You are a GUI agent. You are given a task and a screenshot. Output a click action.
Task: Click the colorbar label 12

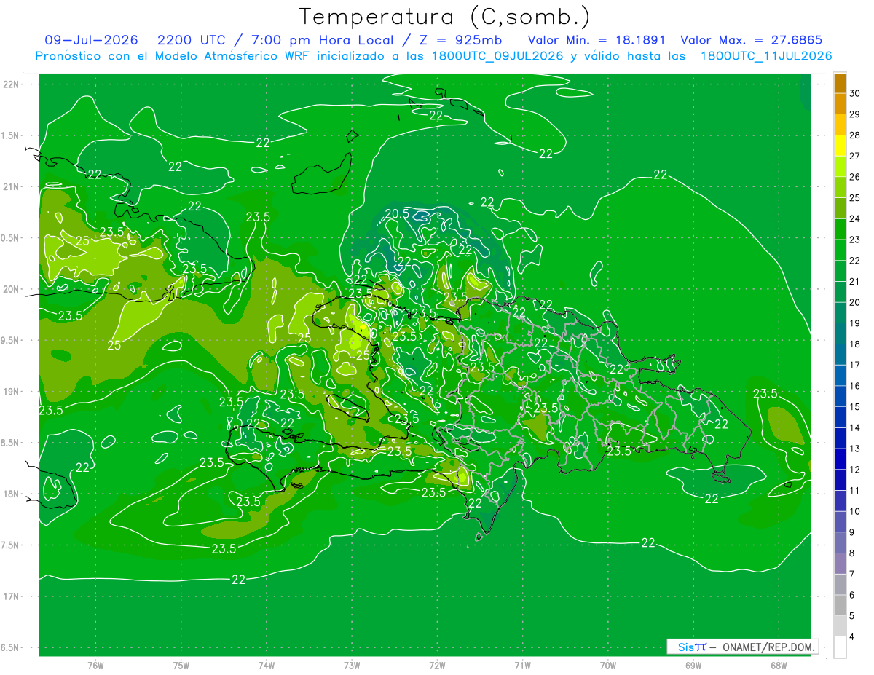tap(855, 470)
